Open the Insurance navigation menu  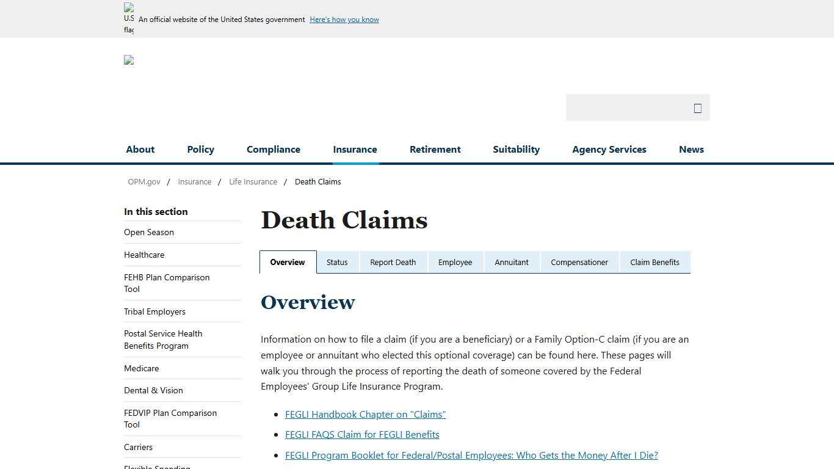pyautogui.click(x=355, y=149)
